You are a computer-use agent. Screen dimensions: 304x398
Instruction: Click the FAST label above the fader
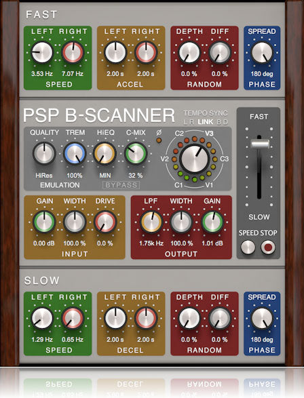pyautogui.click(x=259, y=117)
